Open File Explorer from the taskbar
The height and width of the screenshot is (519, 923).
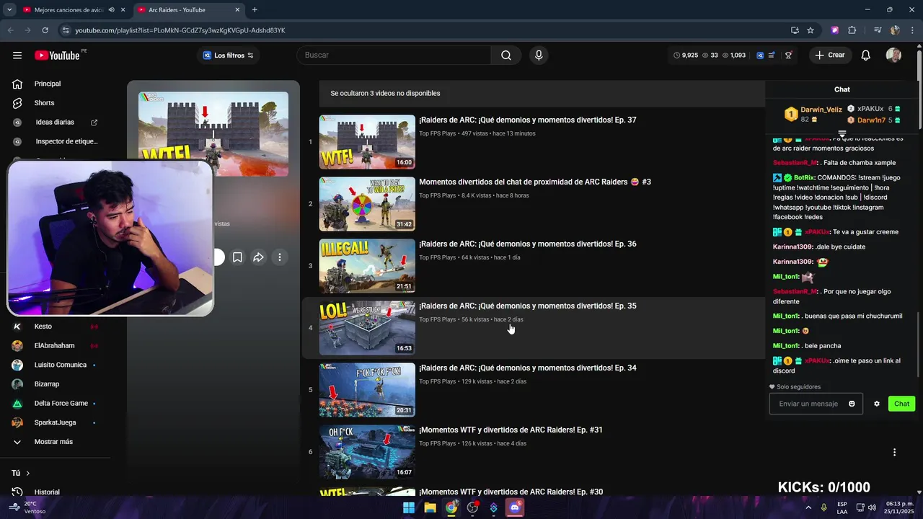pyautogui.click(x=430, y=507)
